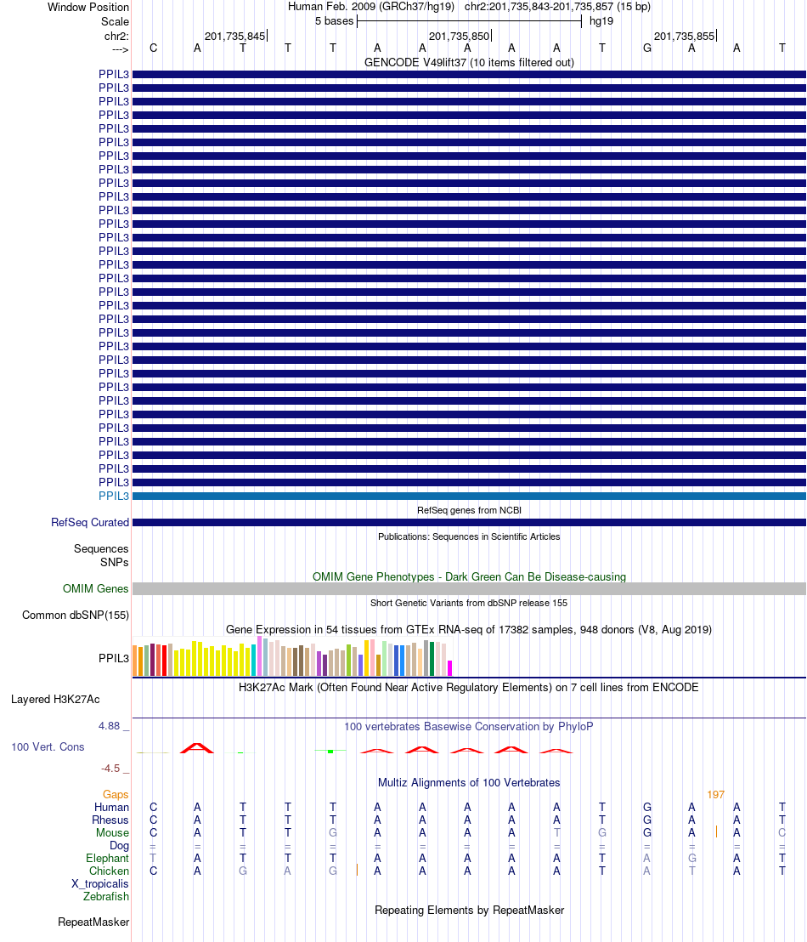Click the light-blue PPIL3 transcript bar
Image resolution: width=807 pixels, height=942 pixels.
pos(469,497)
